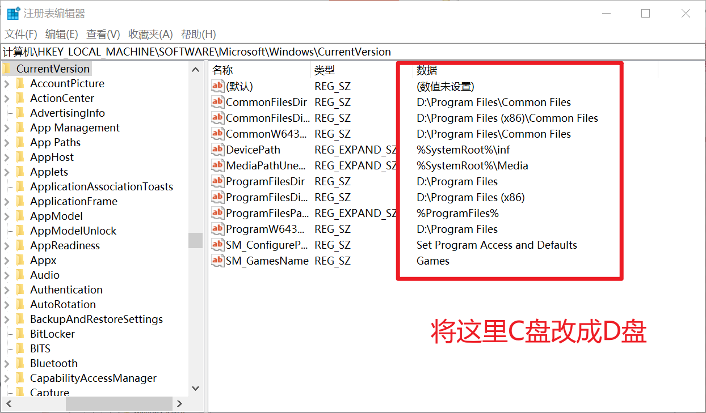Click the ab icon of the value with data D:\Program Files (x86)\Common Files
This screenshot has width=706, height=413.
point(218,118)
